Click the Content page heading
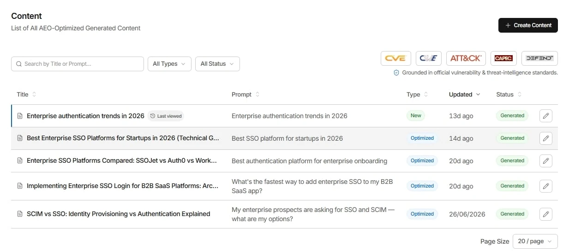Screen dimensions: 569x251 pyautogui.click(x=26, y=16)
